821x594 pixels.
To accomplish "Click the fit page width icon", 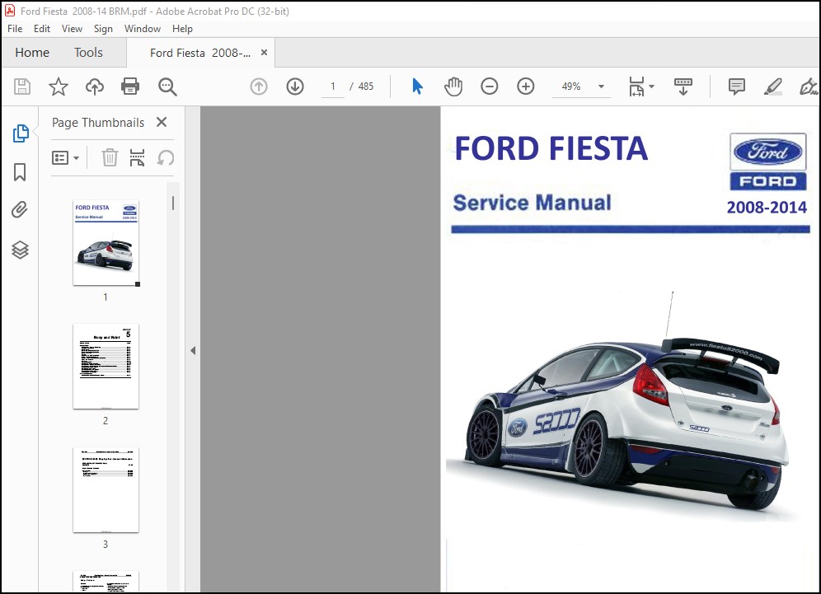I will pyautogui.click(x=636, y=87).
